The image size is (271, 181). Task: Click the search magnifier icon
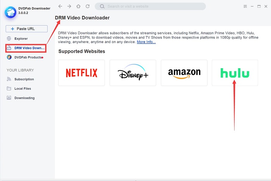point(102,7)
